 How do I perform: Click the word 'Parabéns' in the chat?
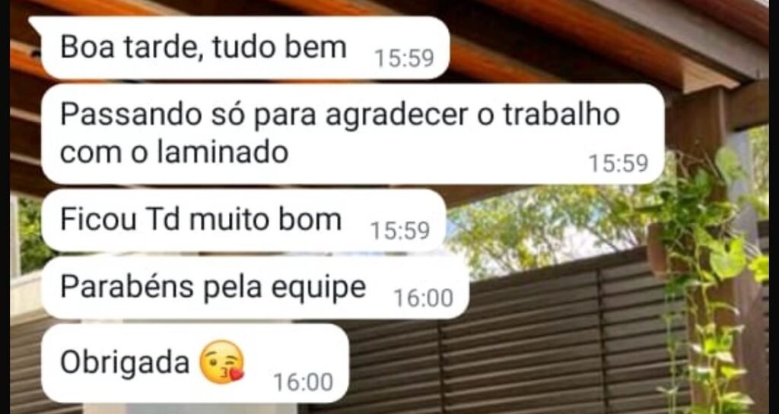[x=126, y=288]
